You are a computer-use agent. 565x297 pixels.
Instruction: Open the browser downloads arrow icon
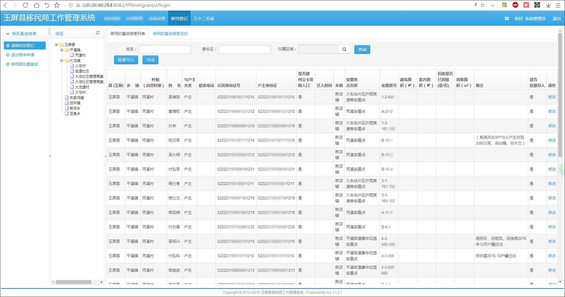(548, 5)
